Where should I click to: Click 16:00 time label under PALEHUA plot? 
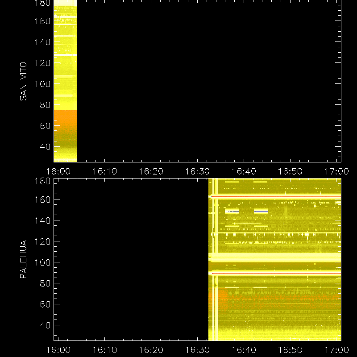point(58,350)
